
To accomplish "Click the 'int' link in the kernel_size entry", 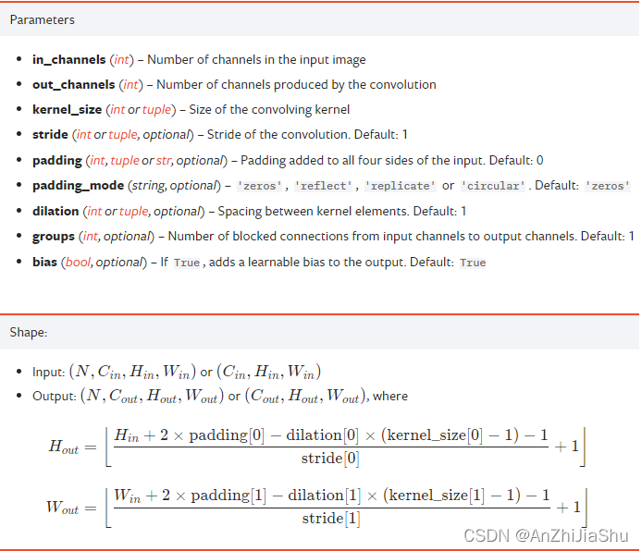I will coord(117,110).
